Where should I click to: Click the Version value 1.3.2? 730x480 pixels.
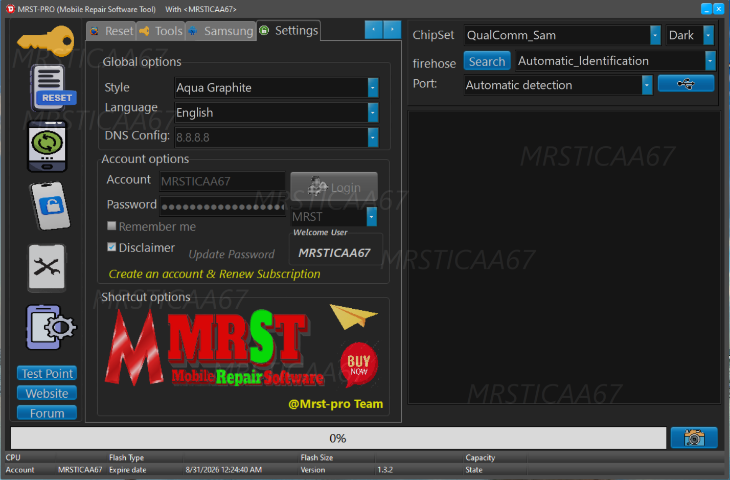[x=385, y=470]
